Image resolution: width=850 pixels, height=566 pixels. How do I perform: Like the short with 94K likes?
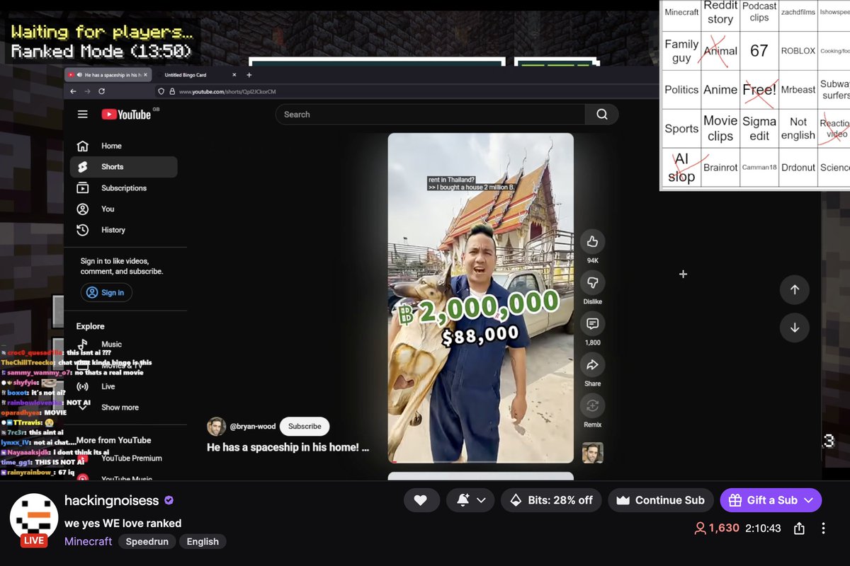click(x=592, y=242)
